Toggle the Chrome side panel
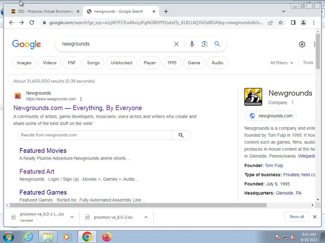 click(x=293, y=22)
